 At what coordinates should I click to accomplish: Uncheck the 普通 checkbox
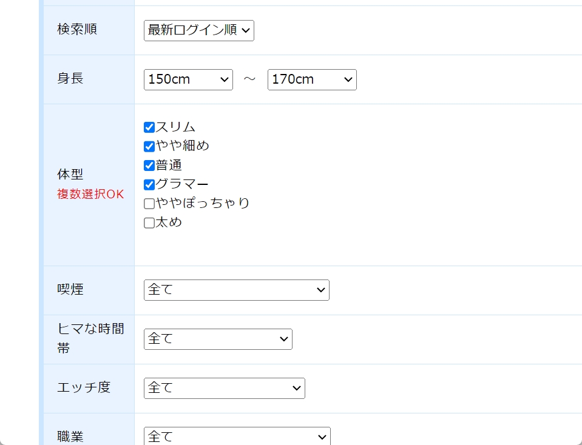pyautogui.click(x=149, y=166)
